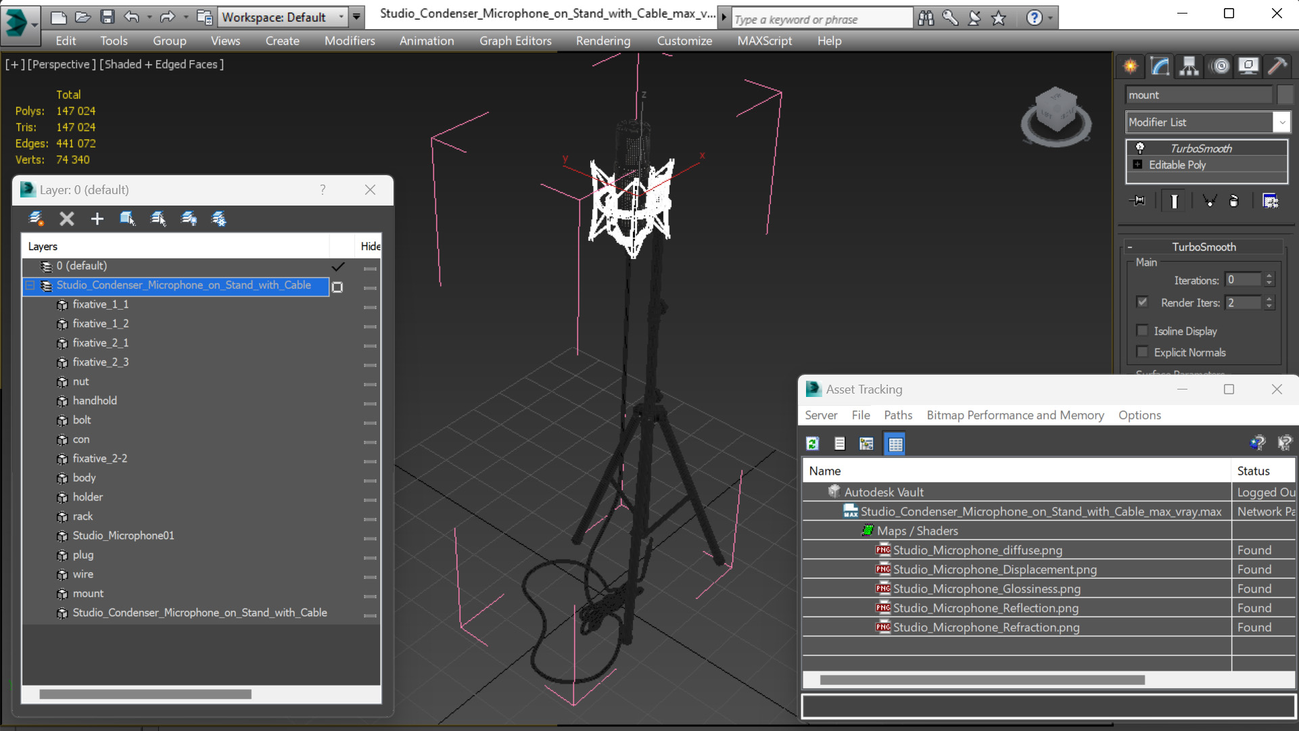Viewport: 1299px width, 731px height.
Task: Save the scene with the floppy icon
Action: [x=107, y=17]
